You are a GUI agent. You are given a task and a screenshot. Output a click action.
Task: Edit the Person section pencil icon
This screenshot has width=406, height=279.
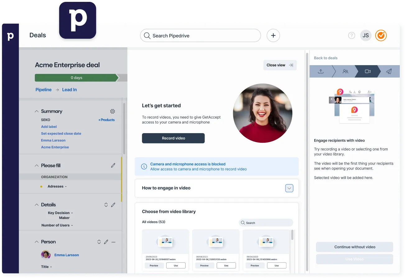pyautogui.click(x=106, y=242)
